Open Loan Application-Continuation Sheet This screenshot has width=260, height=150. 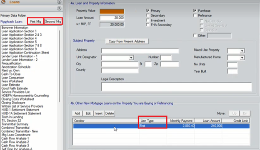[x=25, y=53]
